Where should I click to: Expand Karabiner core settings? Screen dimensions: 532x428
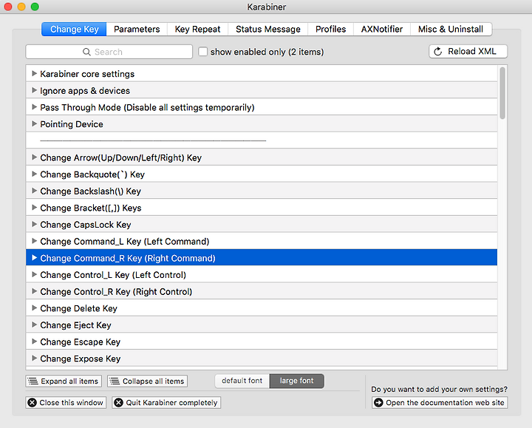[x=34, y=73]
